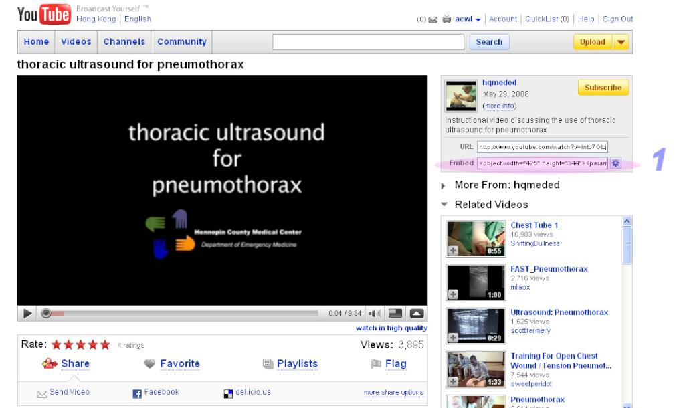685x408 pixels.
Task: Open Training For Open Chest Wound video
Action: (x=561, y=361)
